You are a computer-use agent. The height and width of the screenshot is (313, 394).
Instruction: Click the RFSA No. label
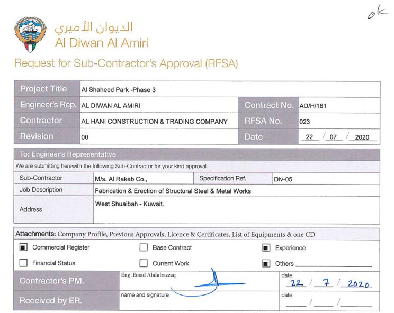coord(263,121)
